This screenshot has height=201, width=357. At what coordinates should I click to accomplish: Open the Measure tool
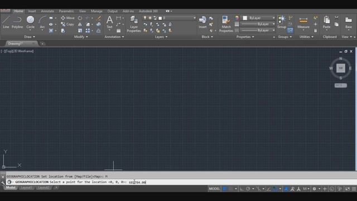[x=303, y=22]
